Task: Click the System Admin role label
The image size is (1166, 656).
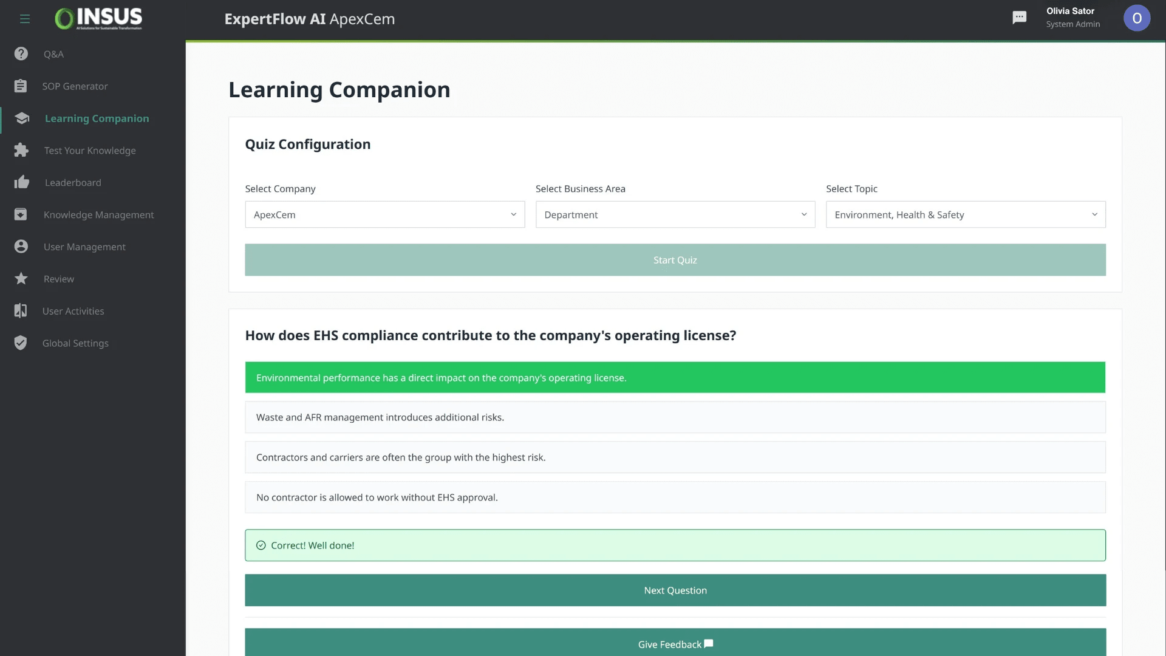Action: pos(1072,24)
